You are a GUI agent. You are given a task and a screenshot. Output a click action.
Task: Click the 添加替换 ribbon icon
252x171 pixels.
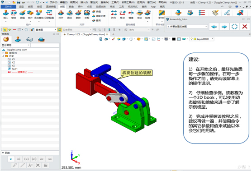tap(39, 13)
